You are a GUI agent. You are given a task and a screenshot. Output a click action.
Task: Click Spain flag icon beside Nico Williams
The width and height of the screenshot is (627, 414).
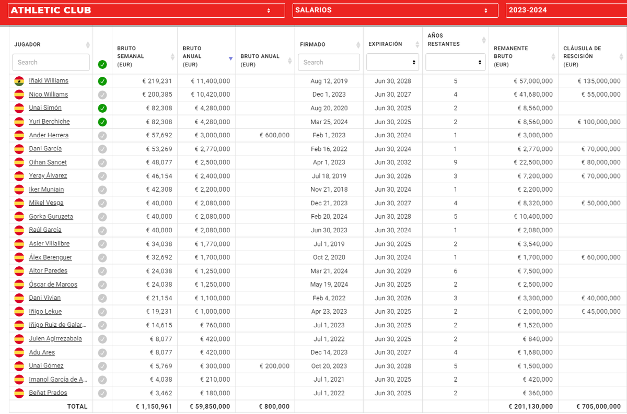click(x=19, y=94)
